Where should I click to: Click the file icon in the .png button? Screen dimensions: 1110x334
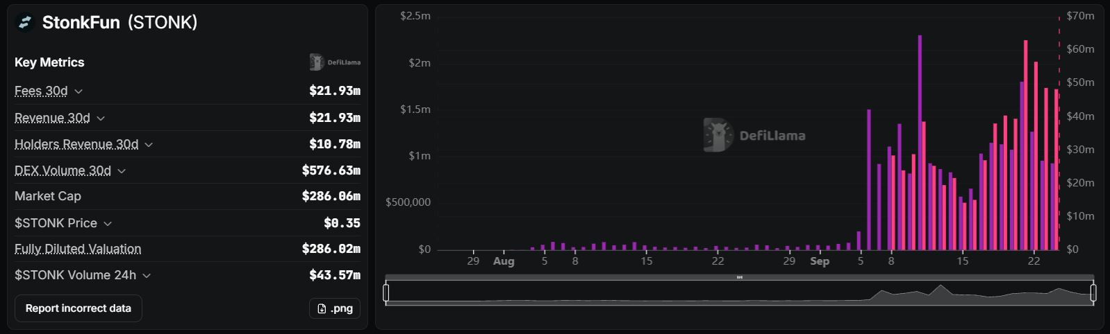click(x=322, y=308)
